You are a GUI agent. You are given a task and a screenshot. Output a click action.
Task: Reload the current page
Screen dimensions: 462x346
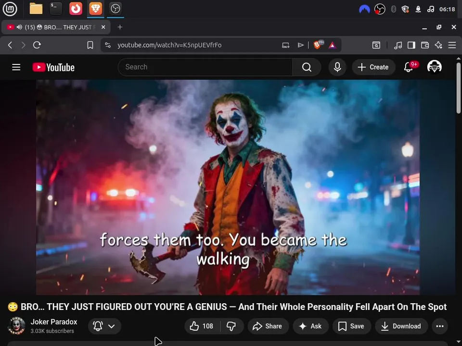coord(37,45)
